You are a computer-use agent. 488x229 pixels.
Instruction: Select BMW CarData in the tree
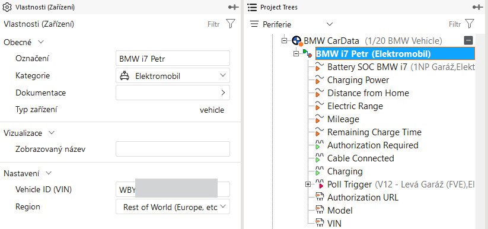[331, 40]
